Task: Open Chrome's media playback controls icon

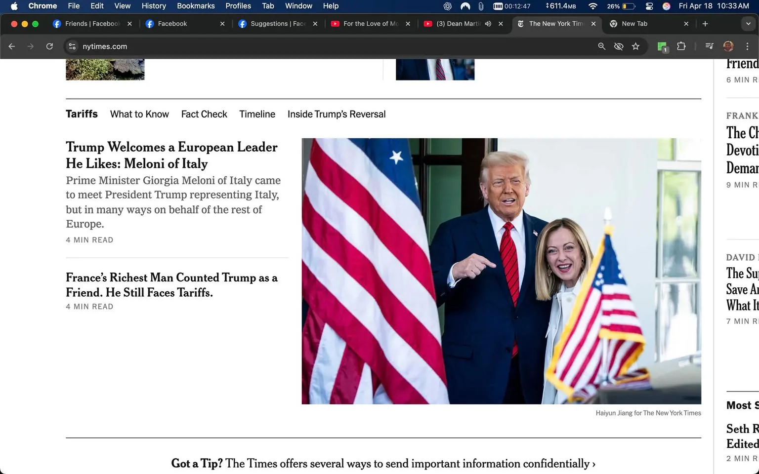Action: [x=709, y=46]
